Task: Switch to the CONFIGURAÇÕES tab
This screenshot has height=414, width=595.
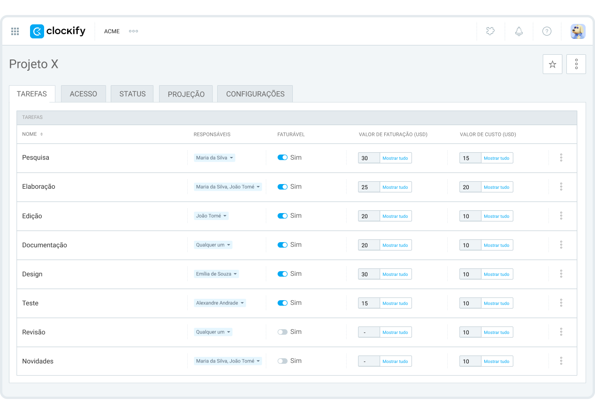Action: tap(255, 94)
